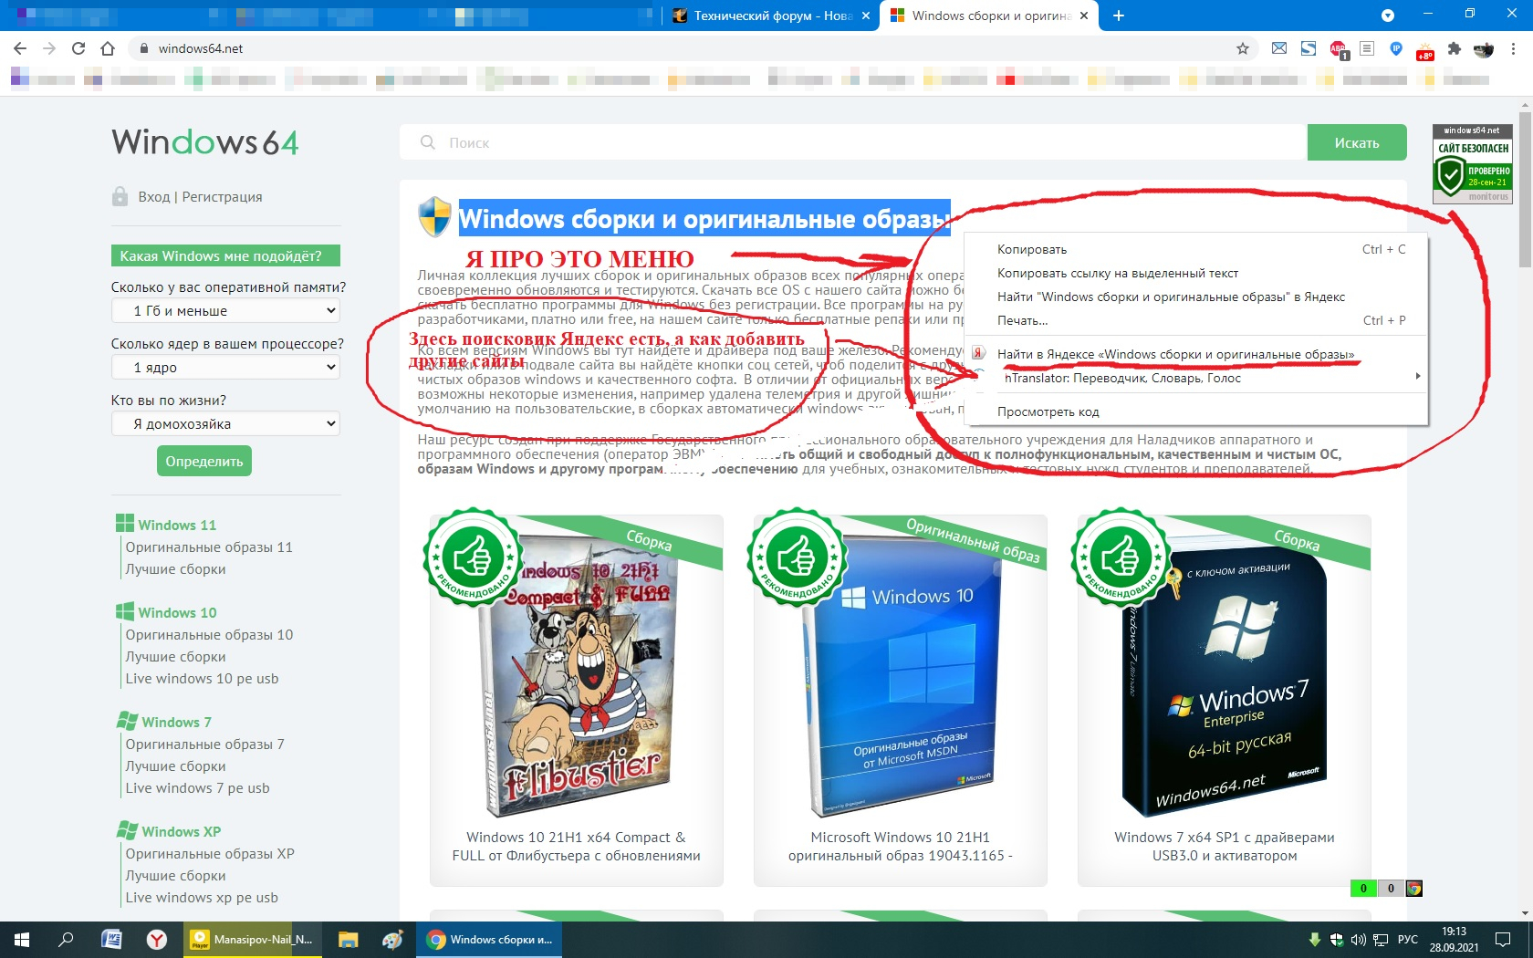
Task: Open the Я домохозяйка dropdown
Action: [x=225, y=424]
